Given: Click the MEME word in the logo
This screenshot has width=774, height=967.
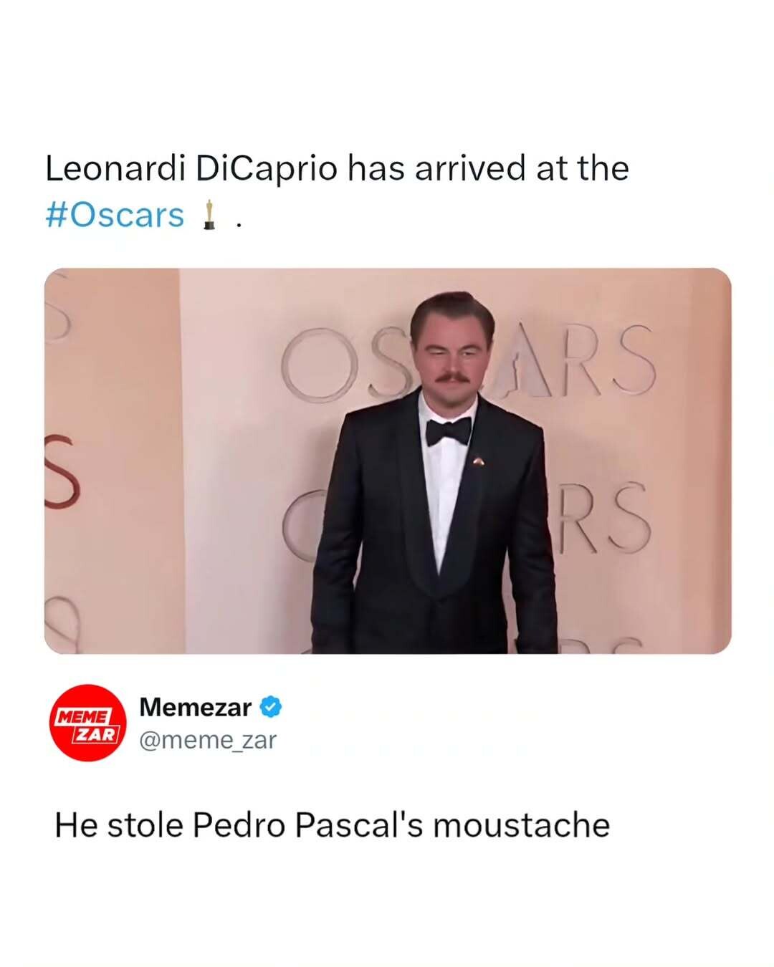Looking at the screenshot, I should click(x=84, y=716).
